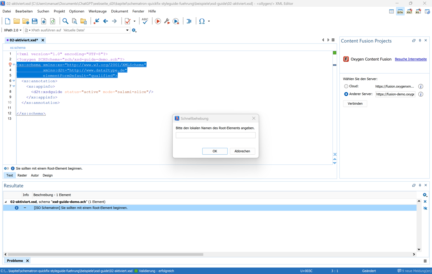
Task: Click Abbrechen in the Schnellbehebung dialog
Action: 242,151
